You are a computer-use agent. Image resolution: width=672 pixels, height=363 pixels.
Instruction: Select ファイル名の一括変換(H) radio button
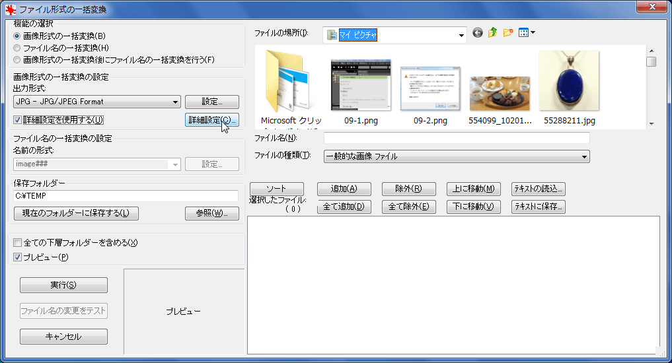click(x=17, y=48)
